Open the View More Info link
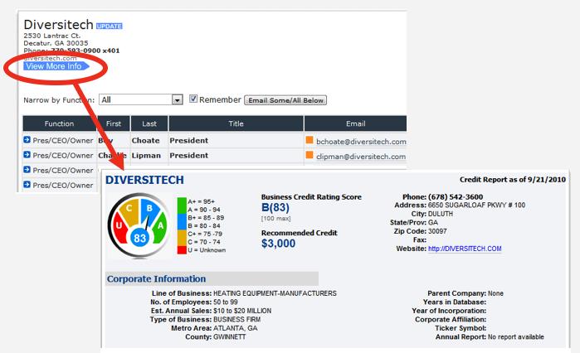Image resolution: width=580 pixels, height=353 pixels. [x=56, y=66]
